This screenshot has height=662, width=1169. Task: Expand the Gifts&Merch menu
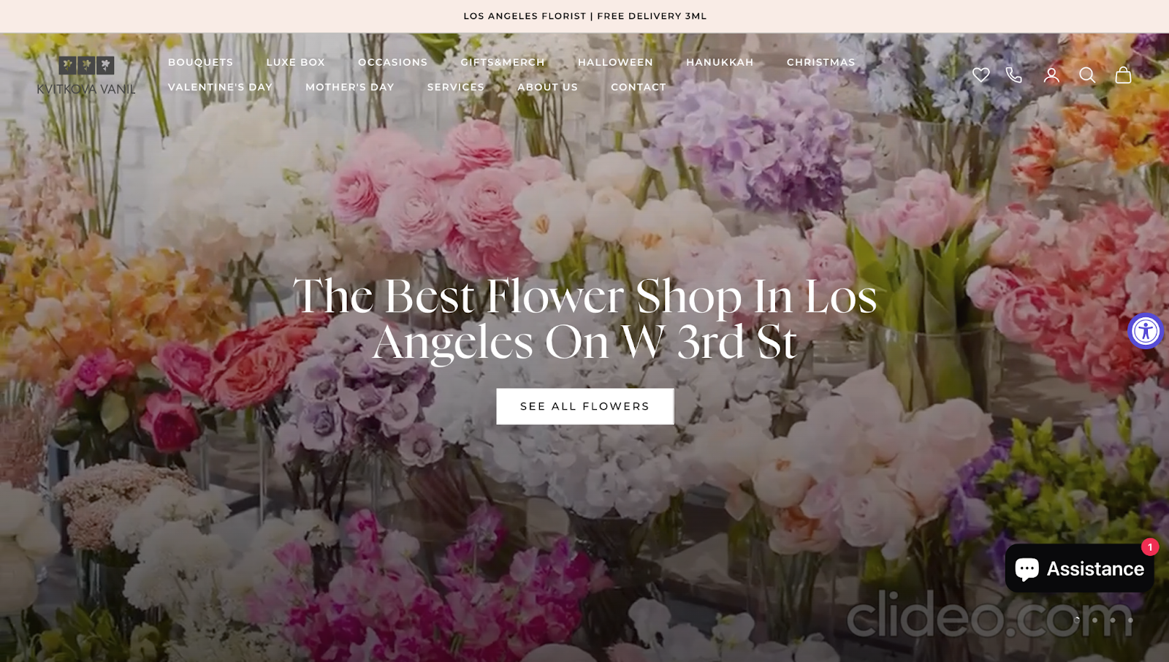503,62
